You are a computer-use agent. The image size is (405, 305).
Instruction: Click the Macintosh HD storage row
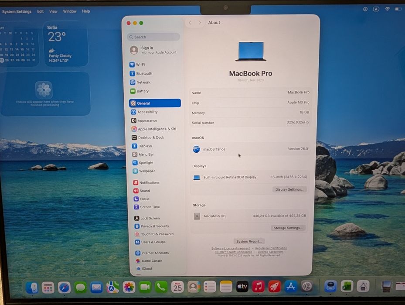[249, 216]
